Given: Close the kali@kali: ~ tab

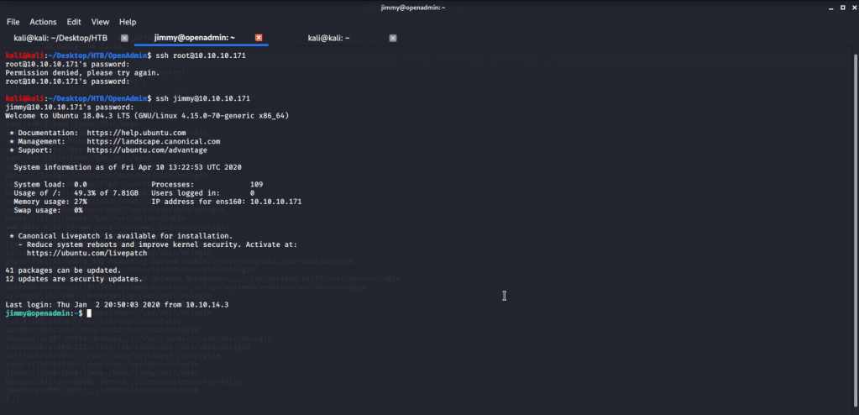Looking at the screenshot, I should [393, 38].
